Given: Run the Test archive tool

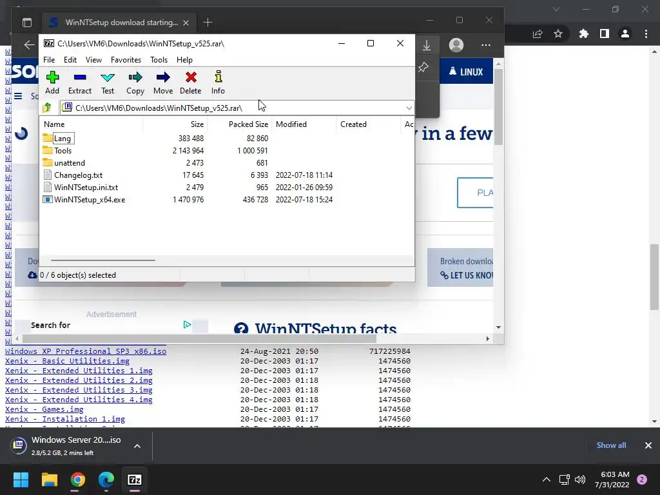Looking at the screenshot, I should pyautogui.click(x=108, y=82).
